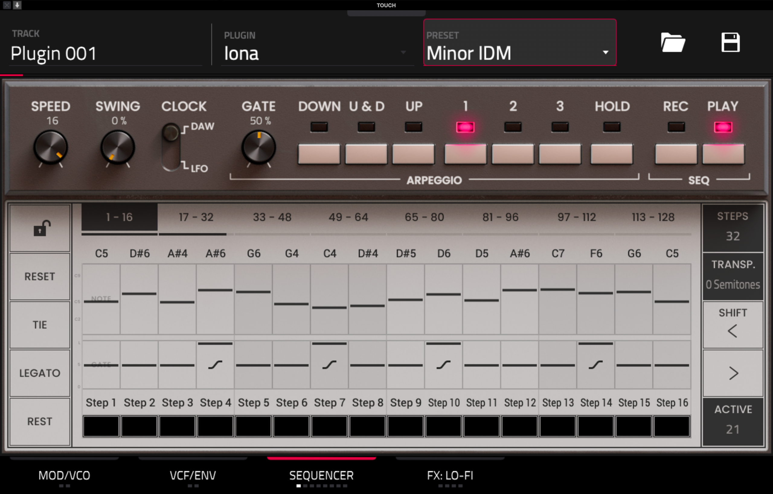
Task: Toggle the CLOCK switch between DAW and LFO
Action: 171,147
